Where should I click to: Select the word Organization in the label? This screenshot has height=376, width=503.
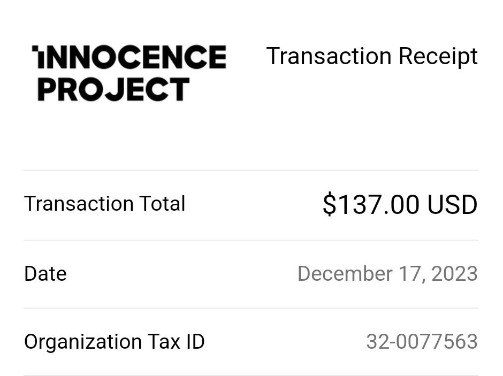(x=83, y=342)
